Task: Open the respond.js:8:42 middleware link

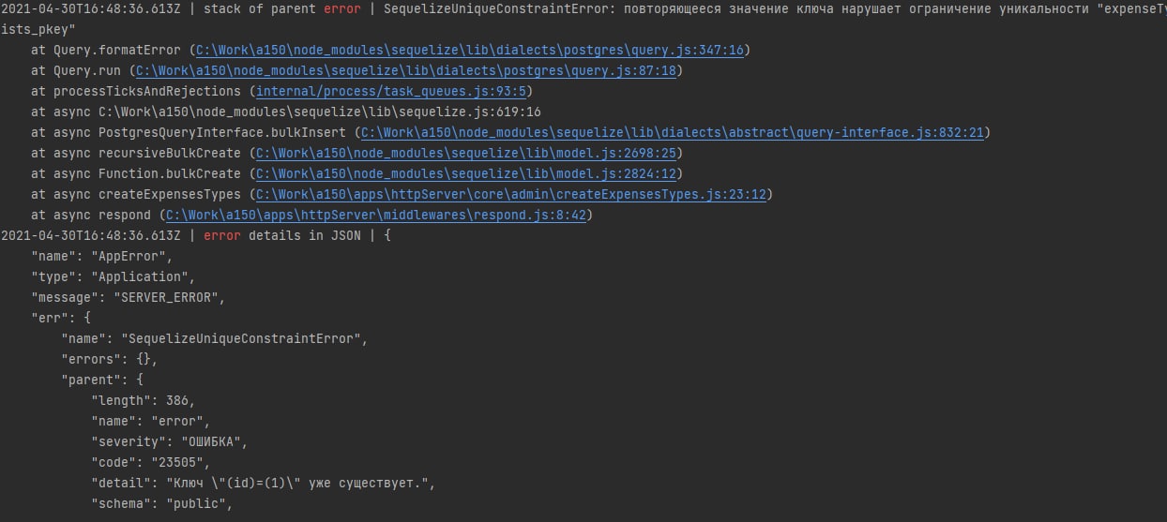Action: tap(376, 215)
